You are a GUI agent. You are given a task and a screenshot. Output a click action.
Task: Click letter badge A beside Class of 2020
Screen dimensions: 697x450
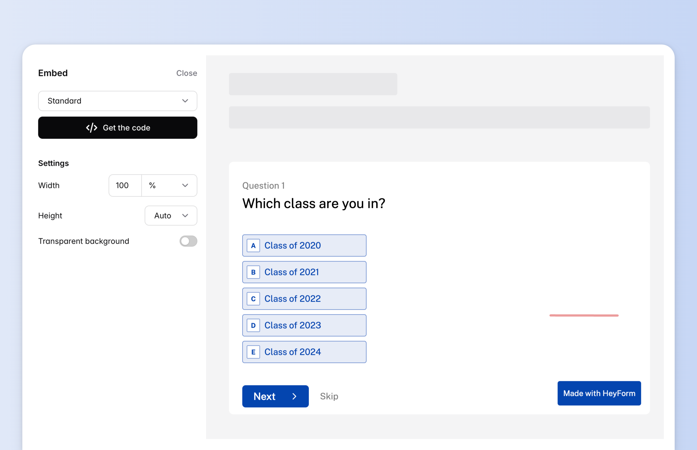pos(253,245)
